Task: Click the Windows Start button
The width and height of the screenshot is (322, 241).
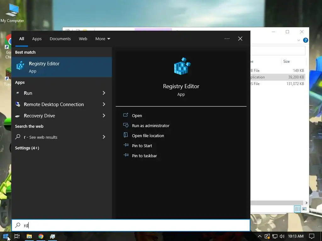Action: (x=6, y=236)
